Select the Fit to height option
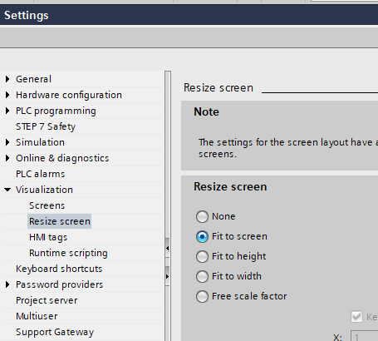 coord(202,256)
